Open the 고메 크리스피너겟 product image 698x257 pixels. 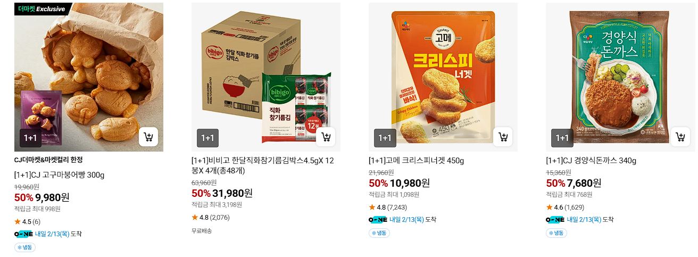[x=443, y=77]
